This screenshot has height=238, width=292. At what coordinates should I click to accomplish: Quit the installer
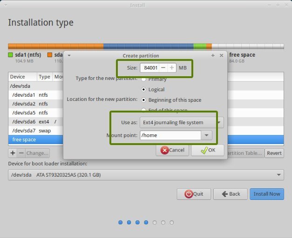click(194, 194)
